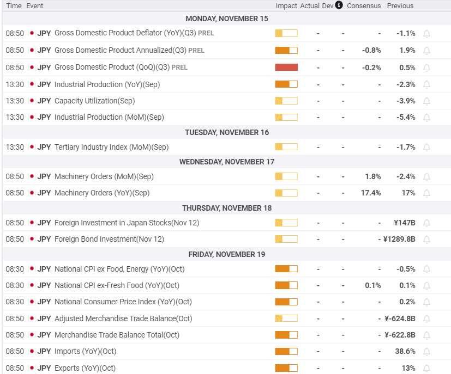Click red high-impact bar for GDP (QoQ)
Screen dimensions: 451x374
[286, 68]
